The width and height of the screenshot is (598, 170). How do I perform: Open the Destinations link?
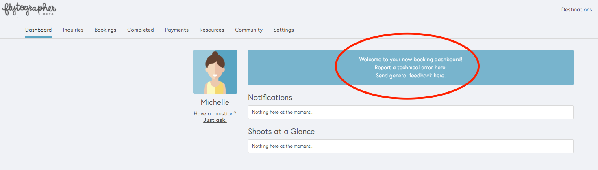pyautogui.click(x=576, y=10)
